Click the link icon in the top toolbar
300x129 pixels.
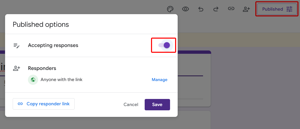[x=231, y=9]
